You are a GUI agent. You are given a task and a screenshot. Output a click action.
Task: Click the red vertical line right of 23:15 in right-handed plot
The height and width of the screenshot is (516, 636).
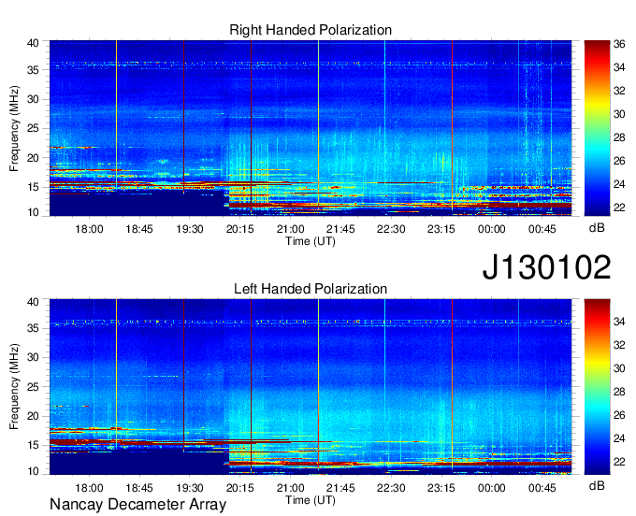point(453,125)
